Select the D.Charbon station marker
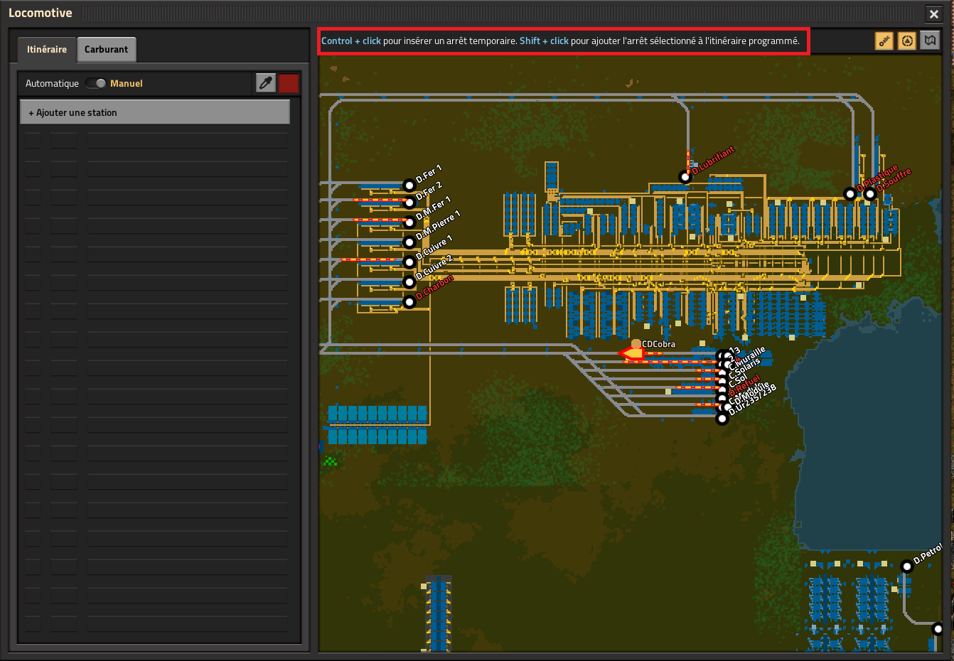Image resolution: width=954 pixels, height=661 pixels. [409, 302]
